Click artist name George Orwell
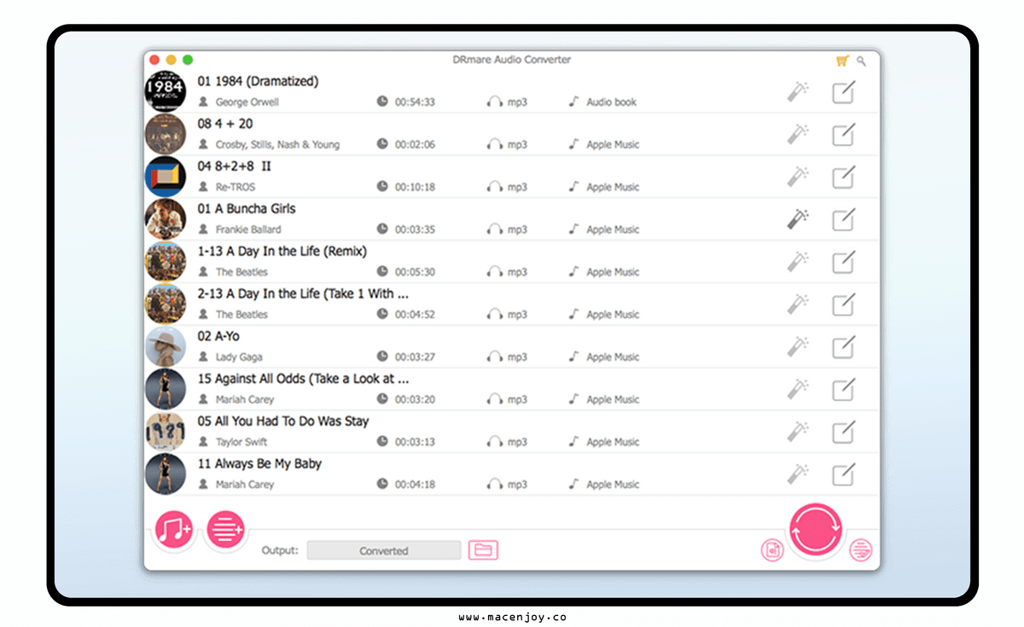The image size is (1024, 627). pos(247,102)
